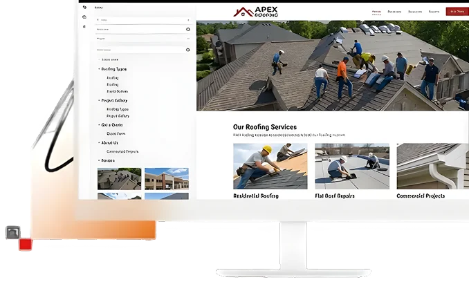Click the tag-shaped icon atop the editor sidebar

(84, 7)
